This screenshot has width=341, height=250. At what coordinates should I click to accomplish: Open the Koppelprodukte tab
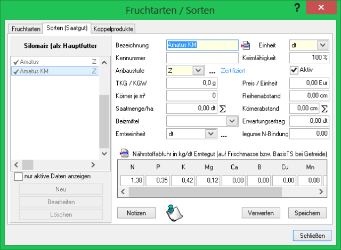[113, 29]
